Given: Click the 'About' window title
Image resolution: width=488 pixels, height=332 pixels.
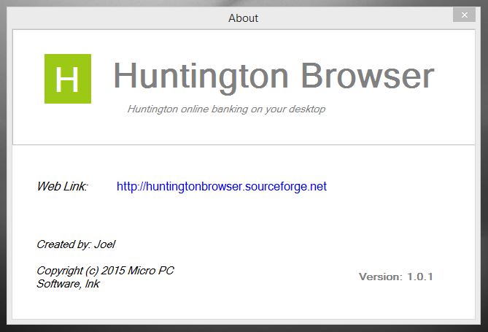Looking at the screenshot, I should tap(244, 18).
